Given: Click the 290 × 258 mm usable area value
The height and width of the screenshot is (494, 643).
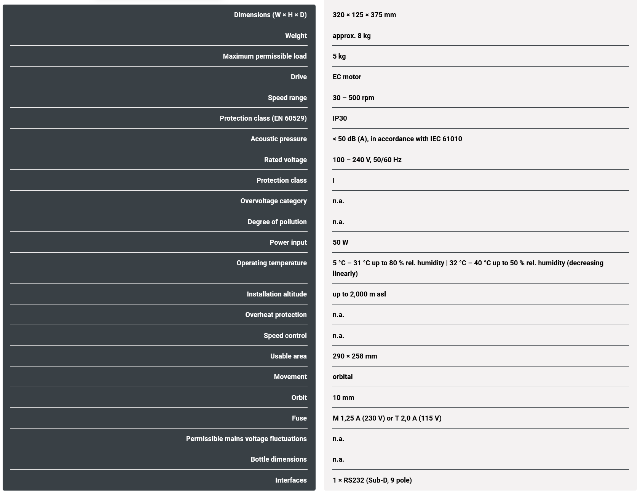Looking at the screenshot, I should click(355, 356).
